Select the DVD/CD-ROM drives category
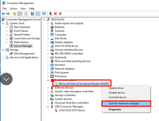 coord(66,46)
